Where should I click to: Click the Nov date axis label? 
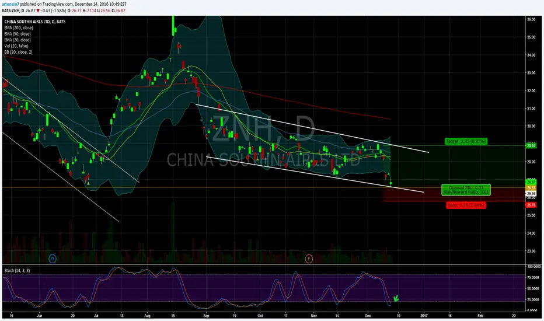coord(313,316)
